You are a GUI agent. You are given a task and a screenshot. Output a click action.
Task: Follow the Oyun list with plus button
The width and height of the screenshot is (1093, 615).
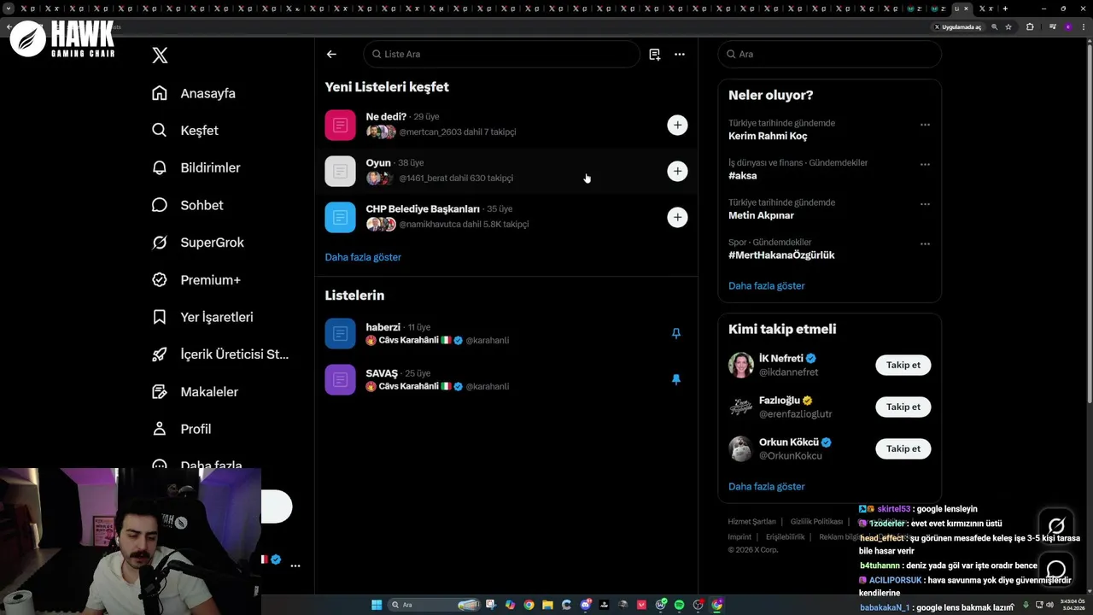[x=677, y=171]
